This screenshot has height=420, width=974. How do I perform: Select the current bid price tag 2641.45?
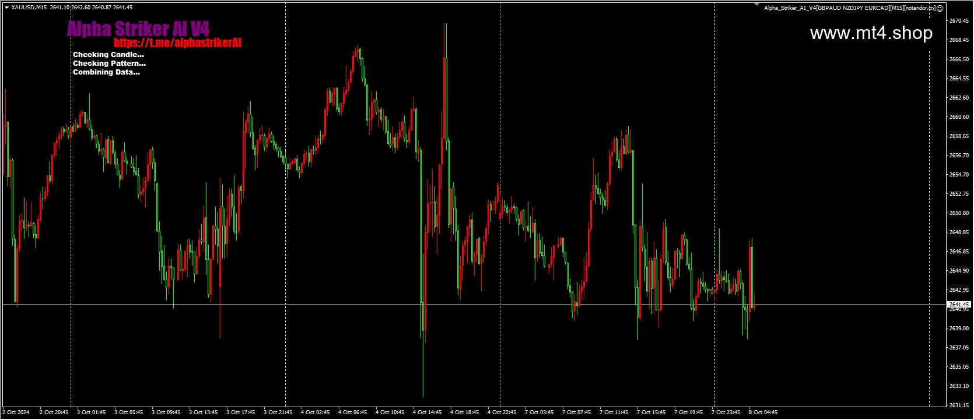958,305
